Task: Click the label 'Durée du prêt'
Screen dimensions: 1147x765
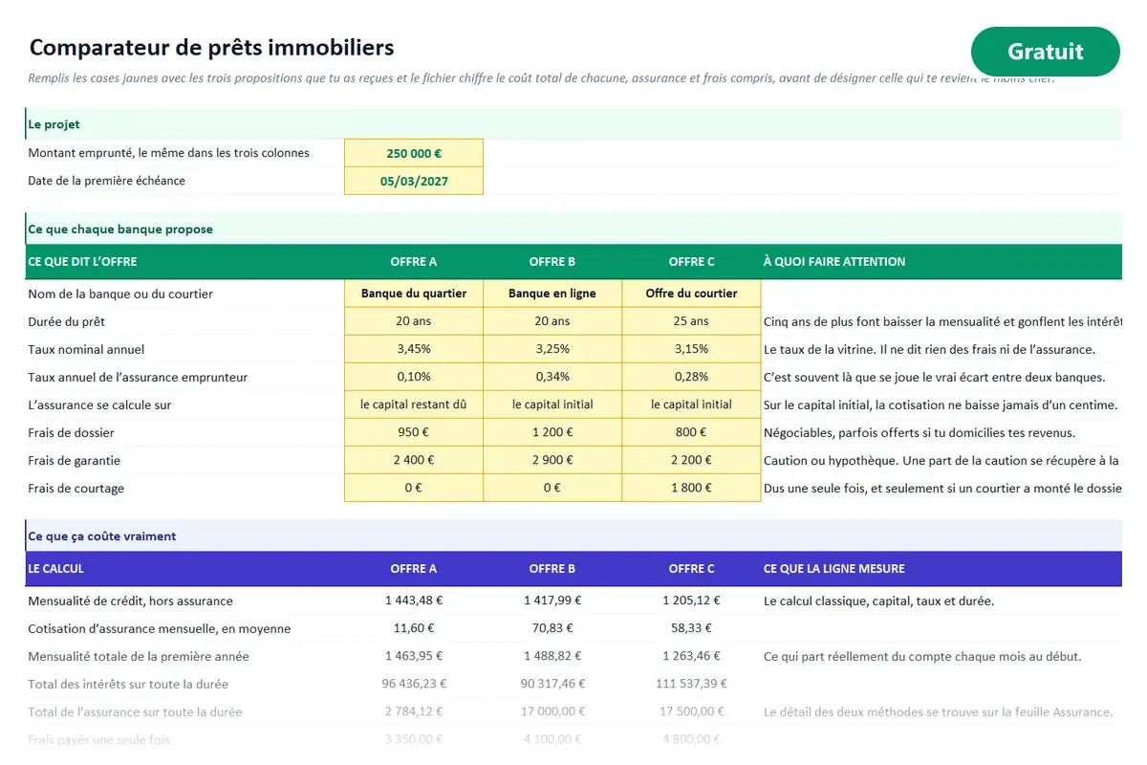Action: point(67,322)
